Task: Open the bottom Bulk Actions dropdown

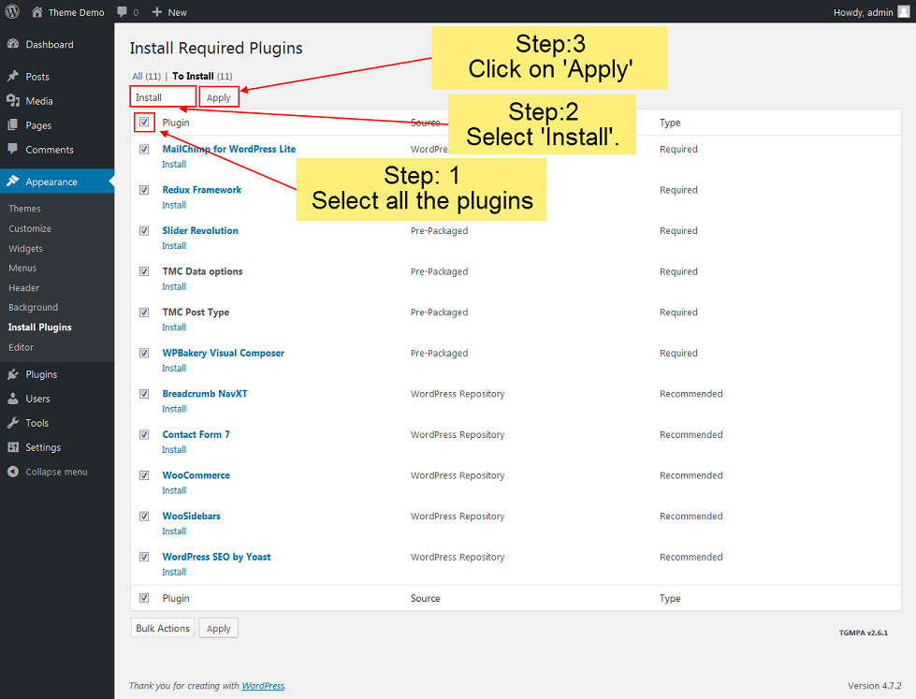Action: click(x=163, y=628)
